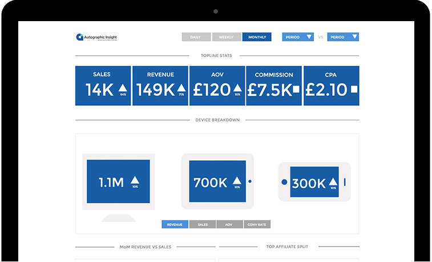
Task: Switch to the Sales device breakdown tab
Action: [x=202, y=224]
